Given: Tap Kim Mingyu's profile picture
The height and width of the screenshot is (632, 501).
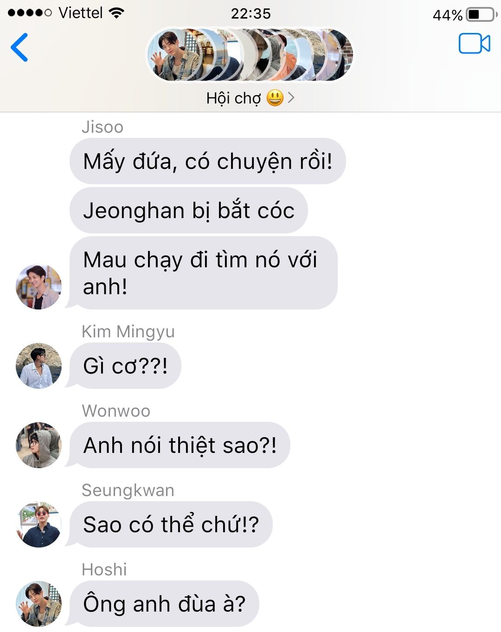Looking at the screenshot, I should [x=39, y=366].
